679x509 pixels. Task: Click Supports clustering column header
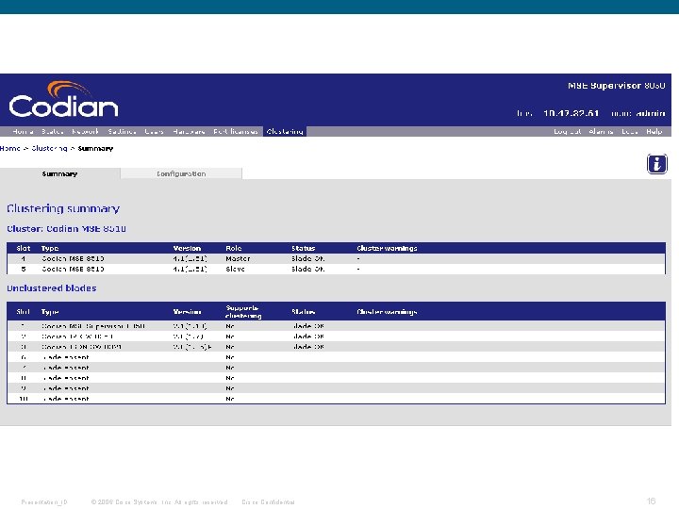coord(243,312)
